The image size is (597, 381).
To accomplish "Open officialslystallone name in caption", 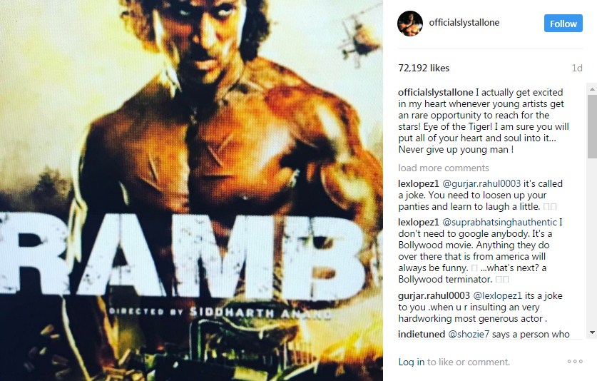I will [436, 93].
